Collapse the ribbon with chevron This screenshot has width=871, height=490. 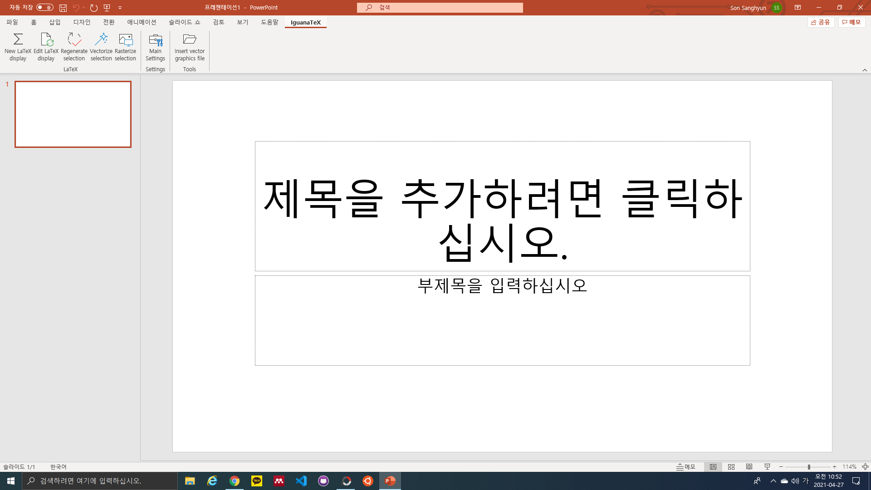[x=865, y=70]
